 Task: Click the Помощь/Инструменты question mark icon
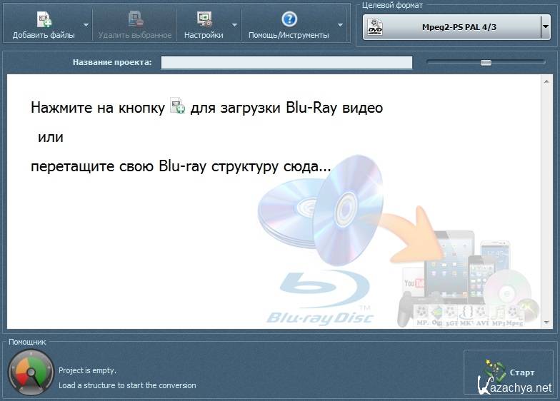coord(289,19)
